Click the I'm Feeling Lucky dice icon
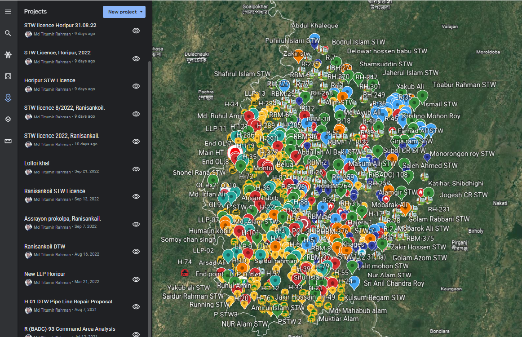The height and width of the screenshot is (337, 522). point(8,76)
